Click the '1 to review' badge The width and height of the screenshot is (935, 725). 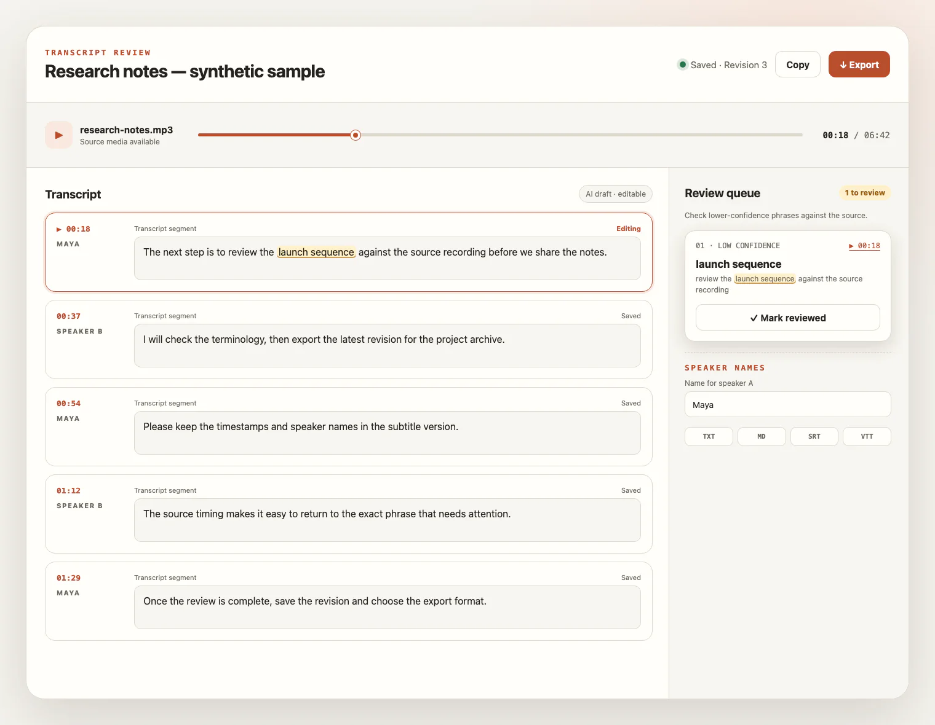[x=865, y=193]
